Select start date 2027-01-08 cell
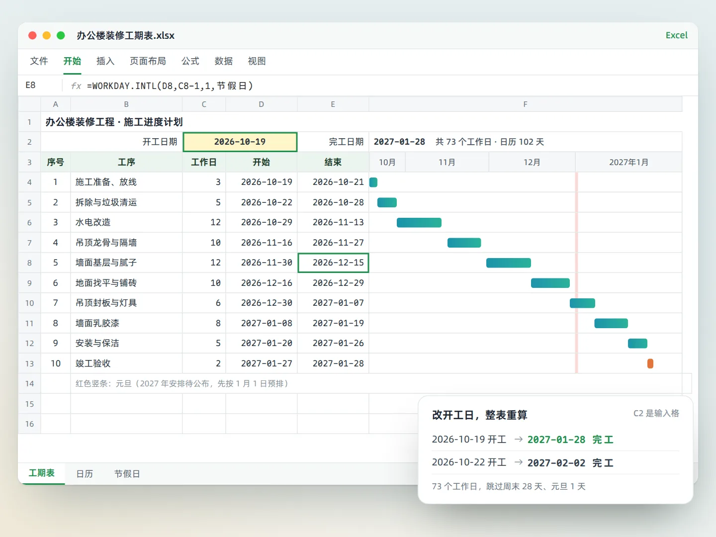Image resolution: width=716 pixels, height=537 pixels. coord(262,323)
